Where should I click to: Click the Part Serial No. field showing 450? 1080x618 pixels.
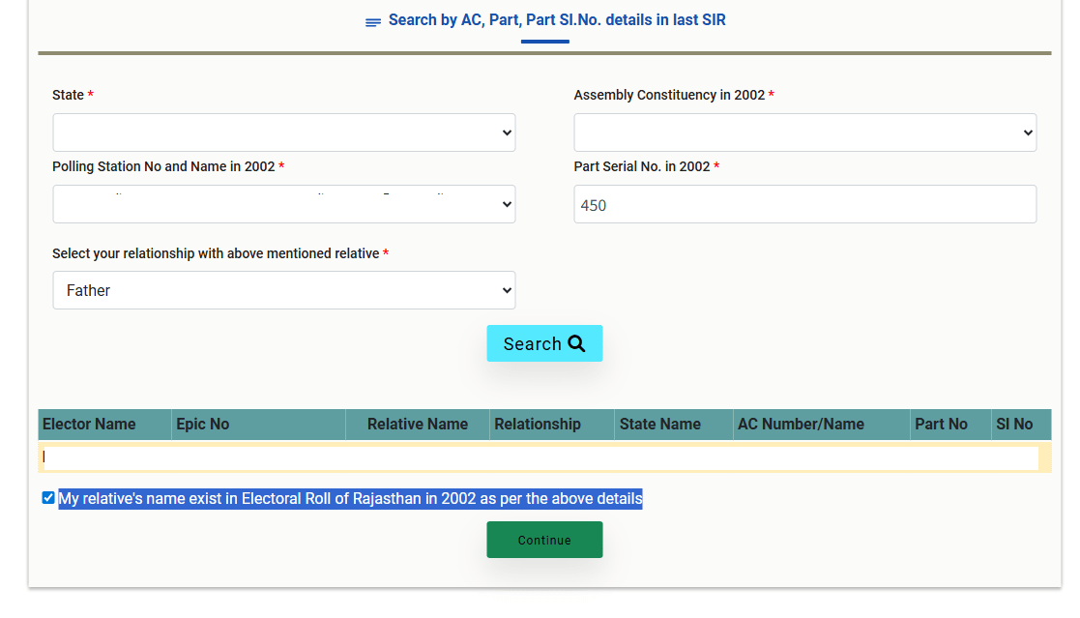[x=804, y=205]
